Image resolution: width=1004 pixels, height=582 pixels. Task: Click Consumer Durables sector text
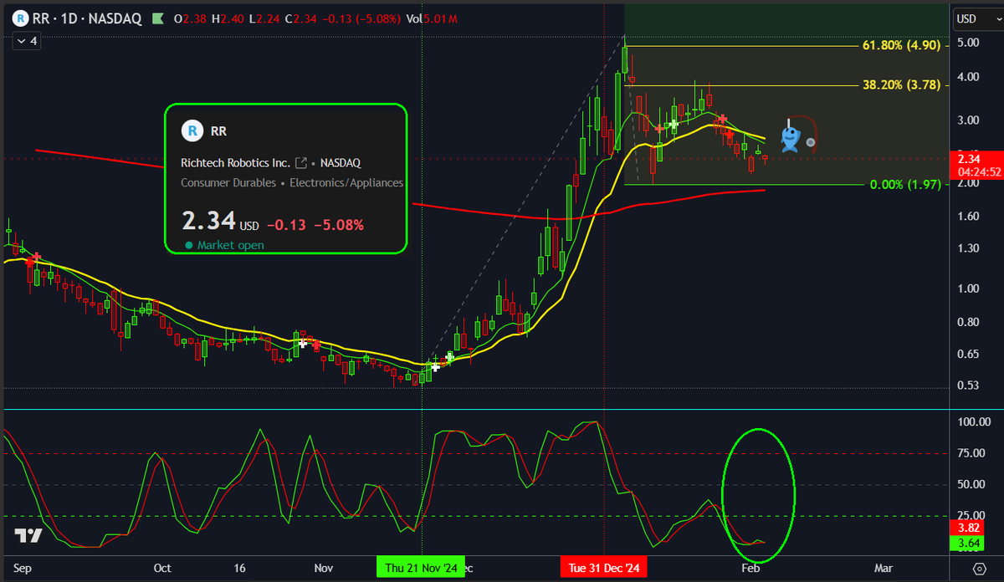tap(228, 182)
